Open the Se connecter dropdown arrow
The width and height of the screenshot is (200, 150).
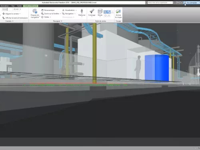click(199, 3)
